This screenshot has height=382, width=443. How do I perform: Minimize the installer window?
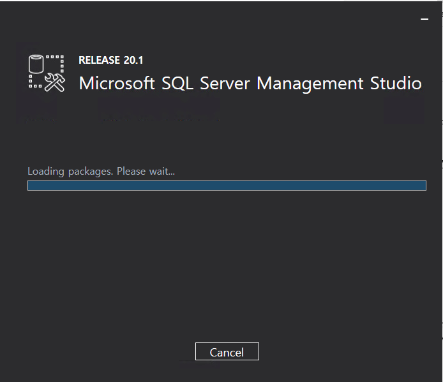[x=424, y=19]
